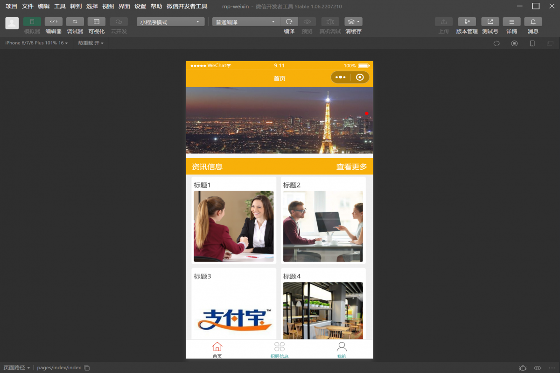Expand the mini program mode (小程序模式) dropdown
This screenshot has width=560, height=373.
(x=170, y=22)
